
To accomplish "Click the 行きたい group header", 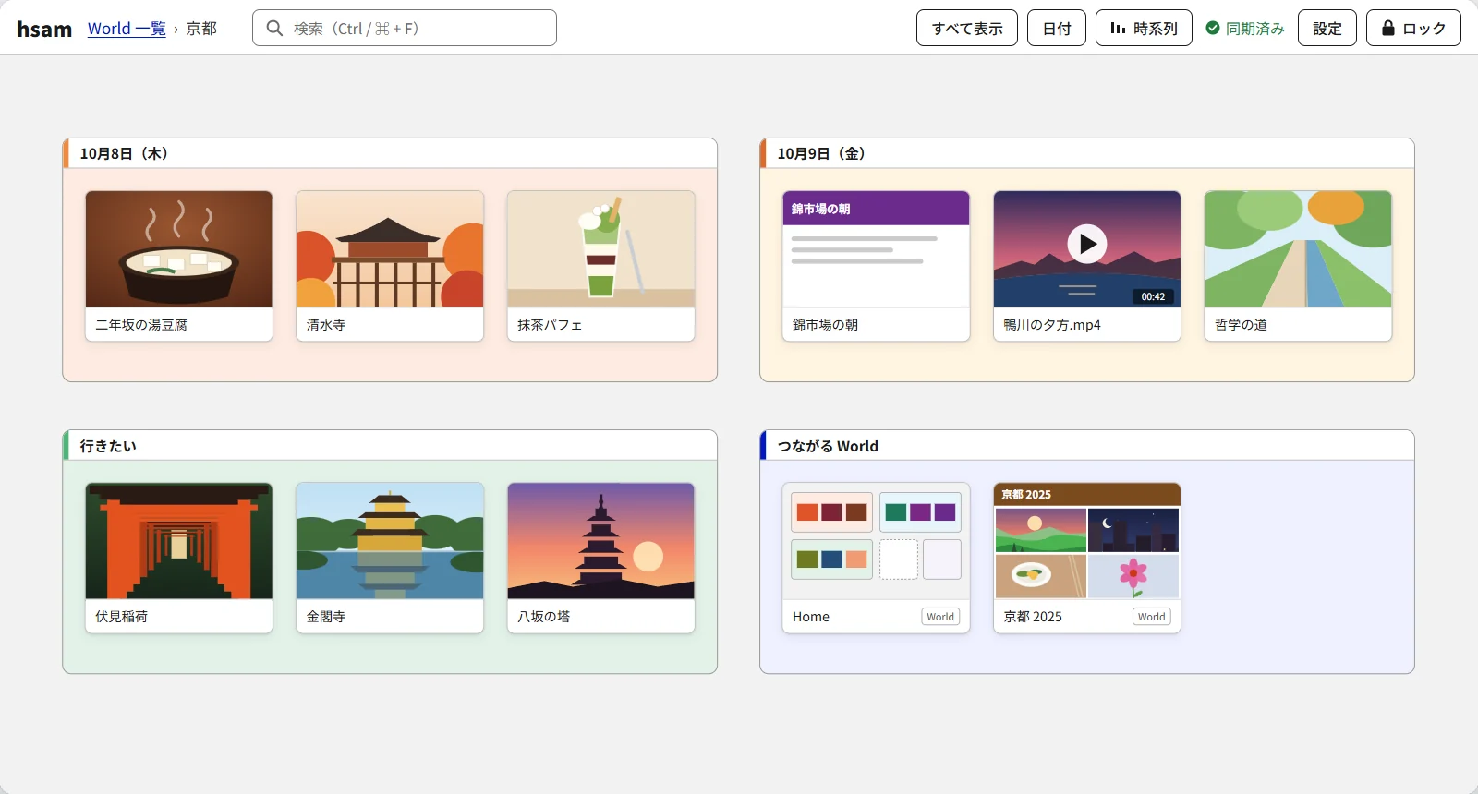I will pos(390,445).
